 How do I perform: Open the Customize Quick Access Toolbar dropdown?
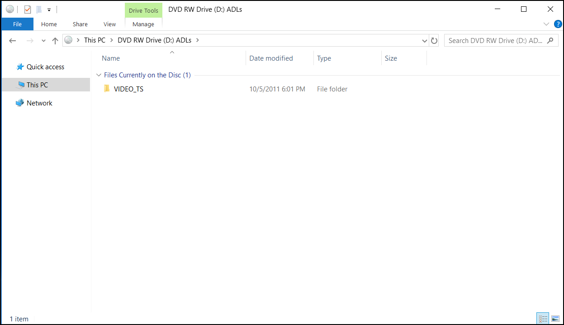49,10
